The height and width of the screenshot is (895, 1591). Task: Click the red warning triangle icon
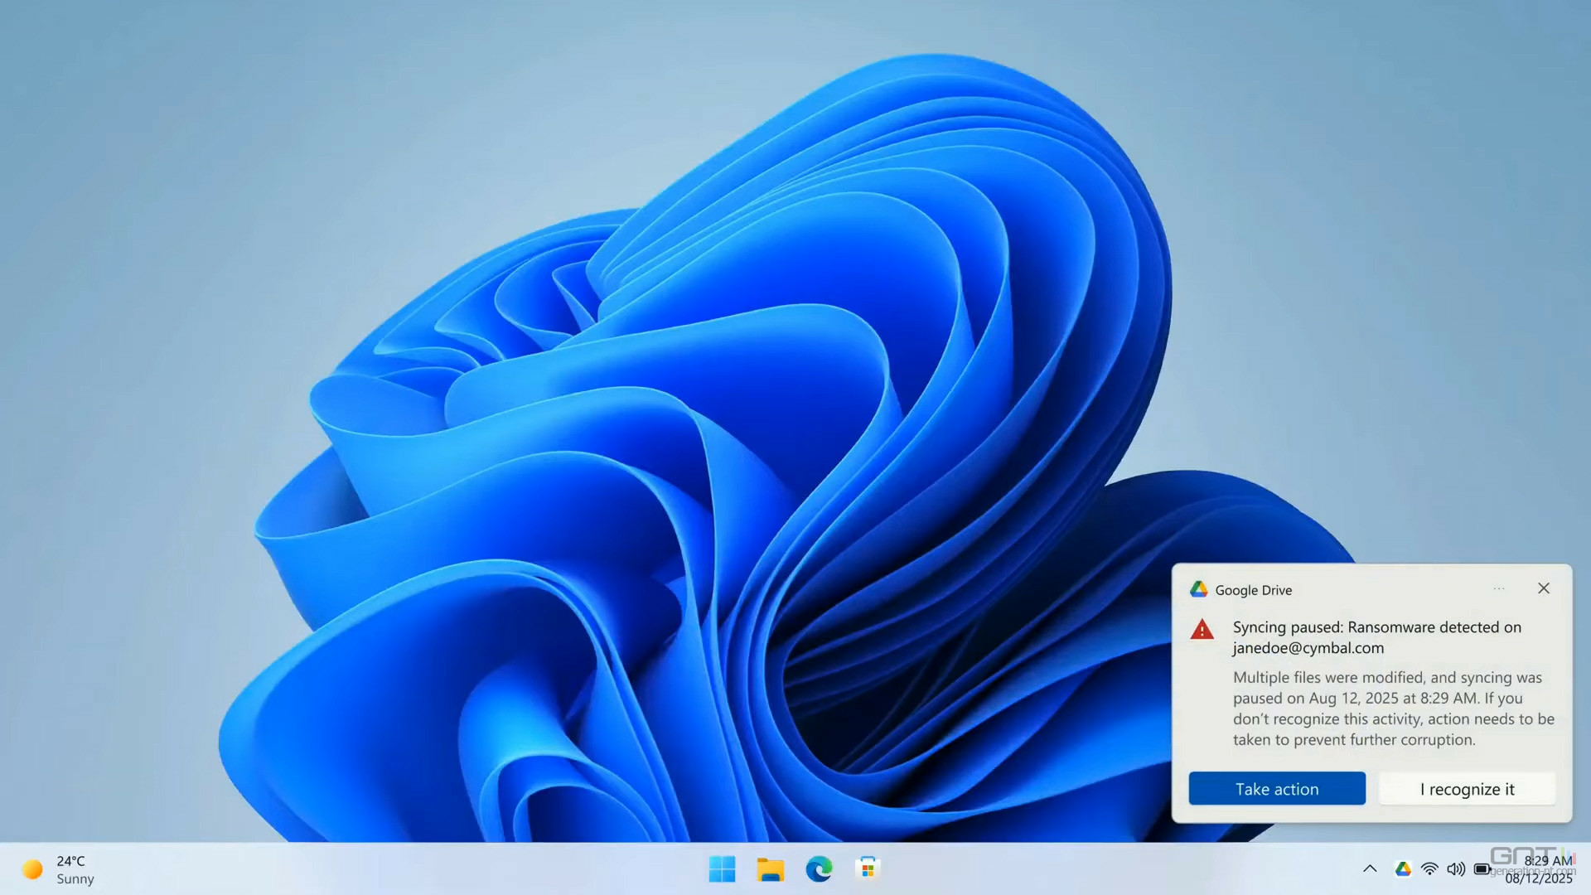tap(1202, 630)
